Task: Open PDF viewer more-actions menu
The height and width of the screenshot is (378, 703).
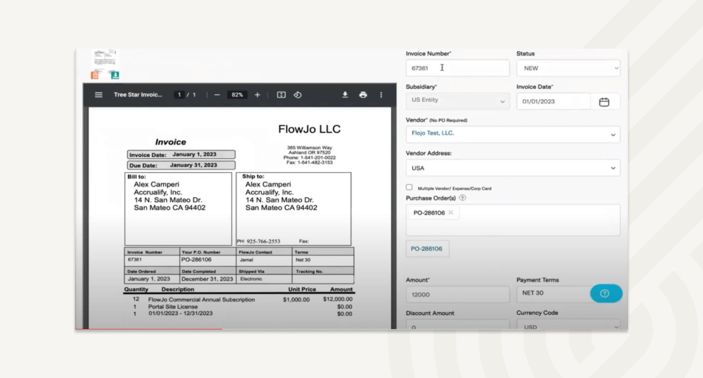Action: tap(381, 95)
